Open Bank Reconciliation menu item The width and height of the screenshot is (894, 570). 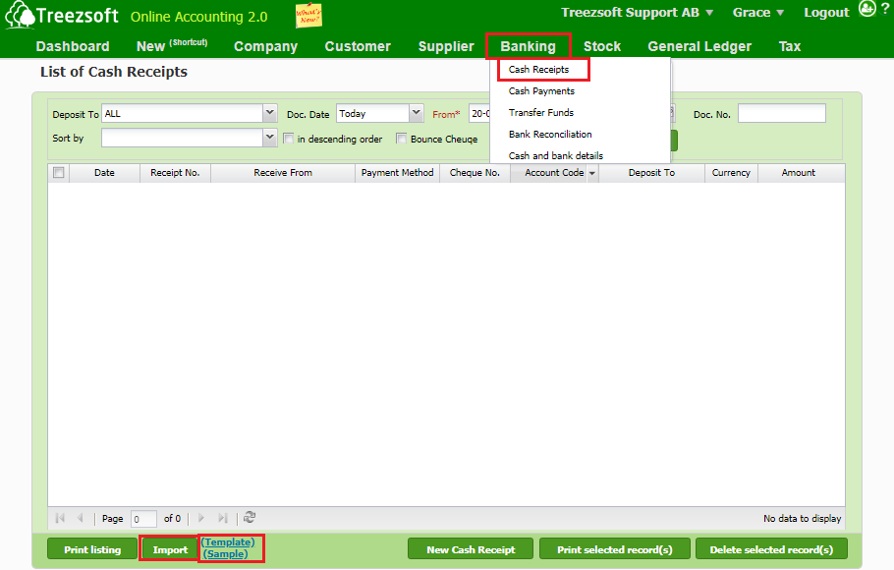(x=550, y=135)
